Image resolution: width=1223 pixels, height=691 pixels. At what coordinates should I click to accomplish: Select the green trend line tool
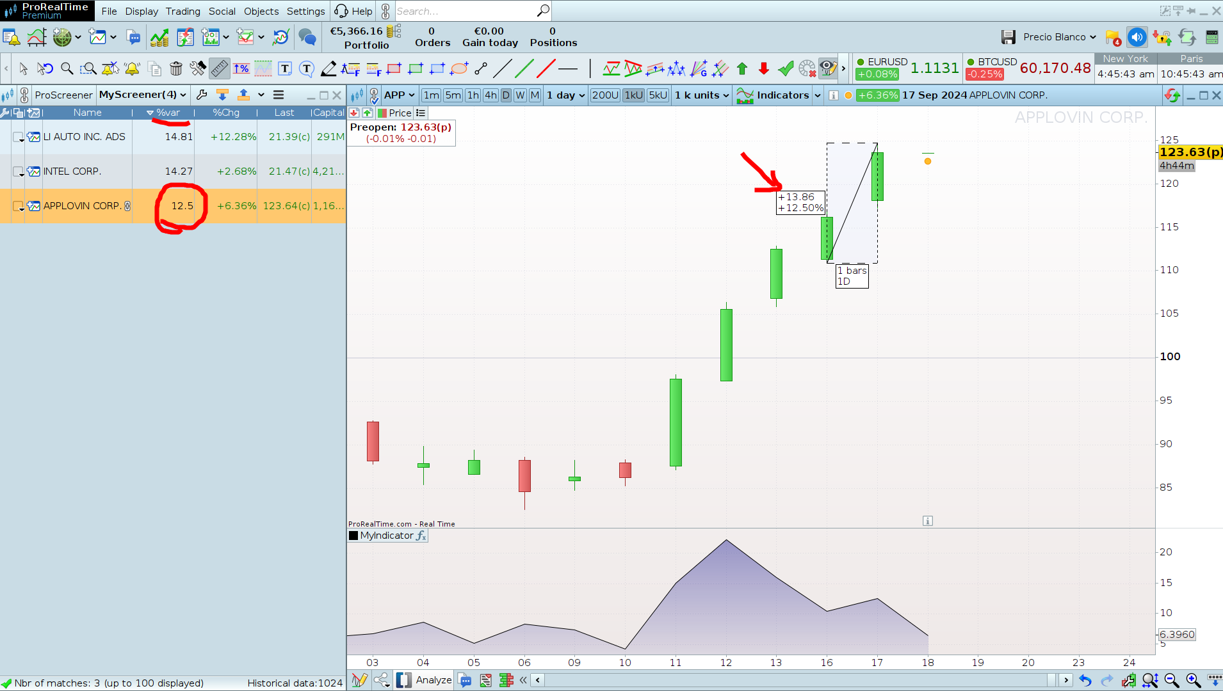[x=524, y=68]
